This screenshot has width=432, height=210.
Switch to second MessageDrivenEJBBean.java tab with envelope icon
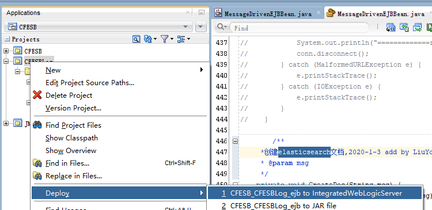pos(381,14)
